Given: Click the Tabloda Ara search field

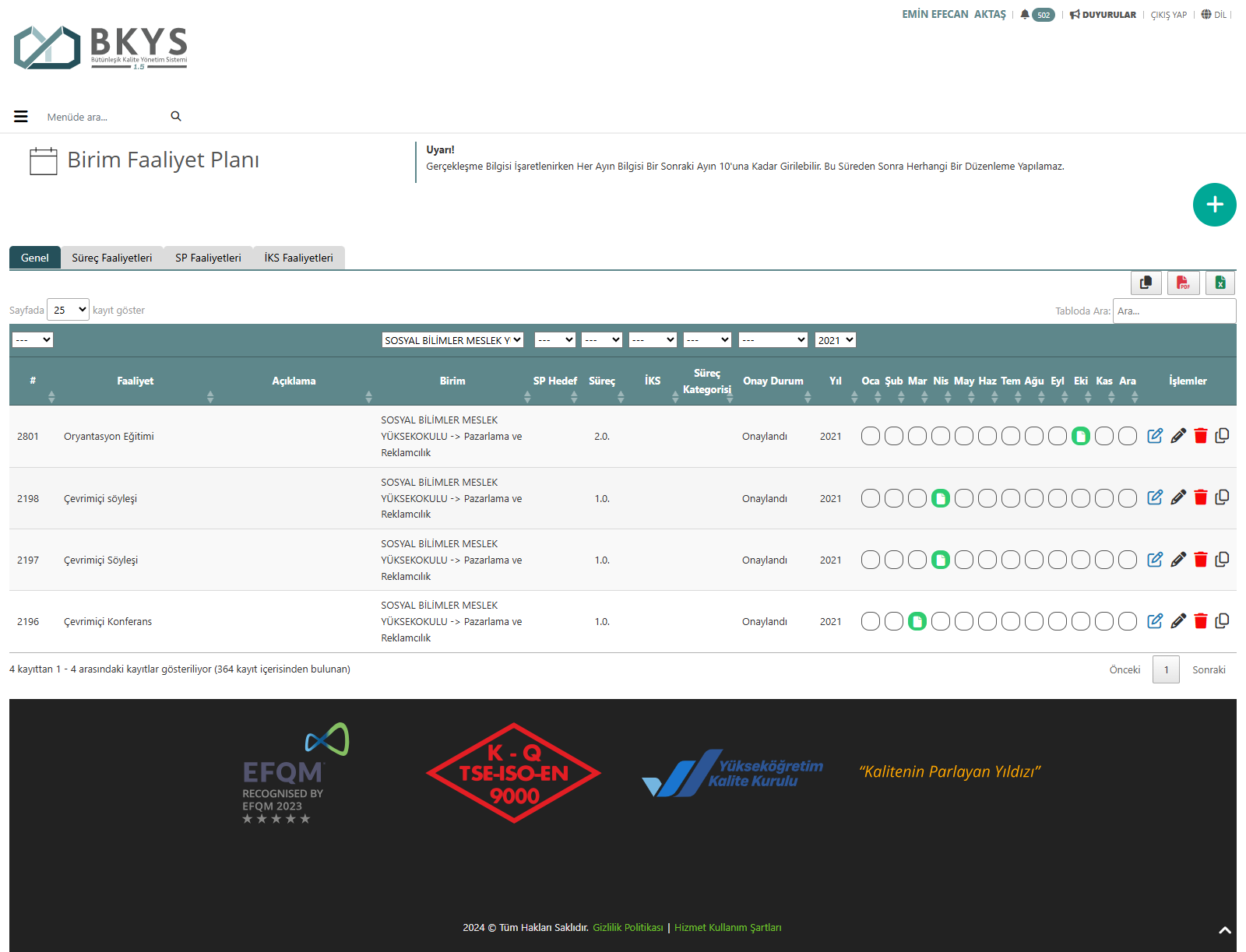Looking at the screenshot, I should pyautogui.click(x=1174, y=311).
